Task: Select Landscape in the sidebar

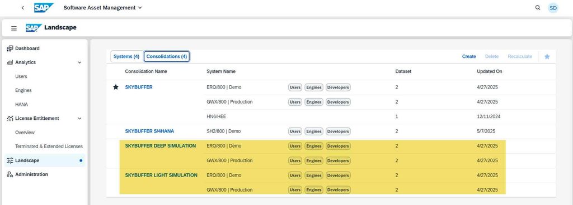Action: coord(45,160)
